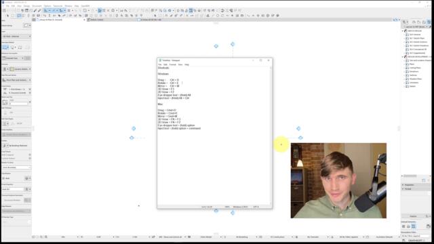The width and height of the screenshot is (434, 244).
Task: Select SK 1 Sketch Plans in Navigator
Action: point(417,38)
